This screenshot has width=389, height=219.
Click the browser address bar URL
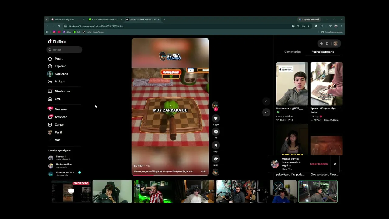pos(96,26)
